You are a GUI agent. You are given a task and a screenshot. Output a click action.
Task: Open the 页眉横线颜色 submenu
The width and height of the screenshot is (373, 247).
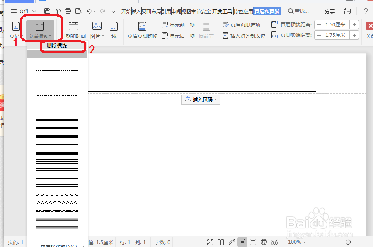point(57,245)
